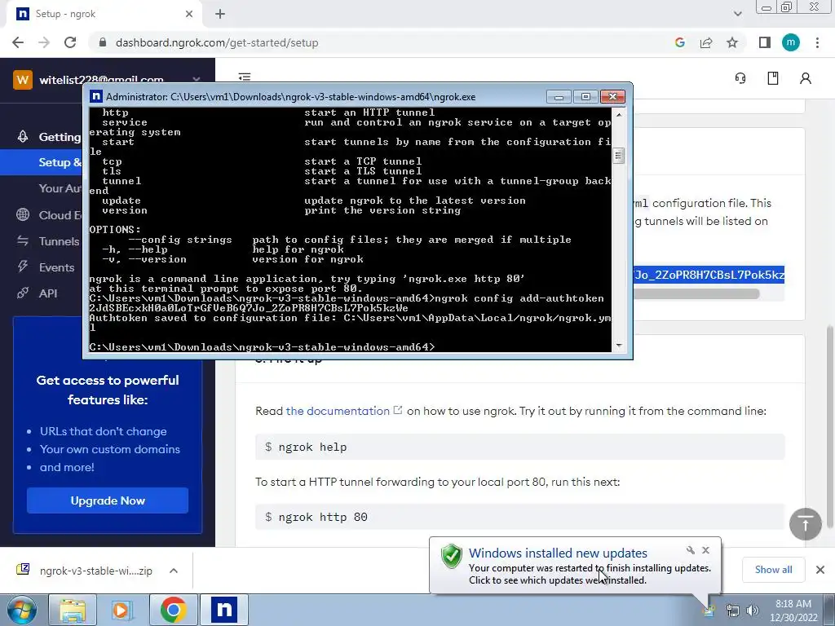835x626 pixels.
Task: Click the wrench icon in update balloon
Action: [690, 550]
